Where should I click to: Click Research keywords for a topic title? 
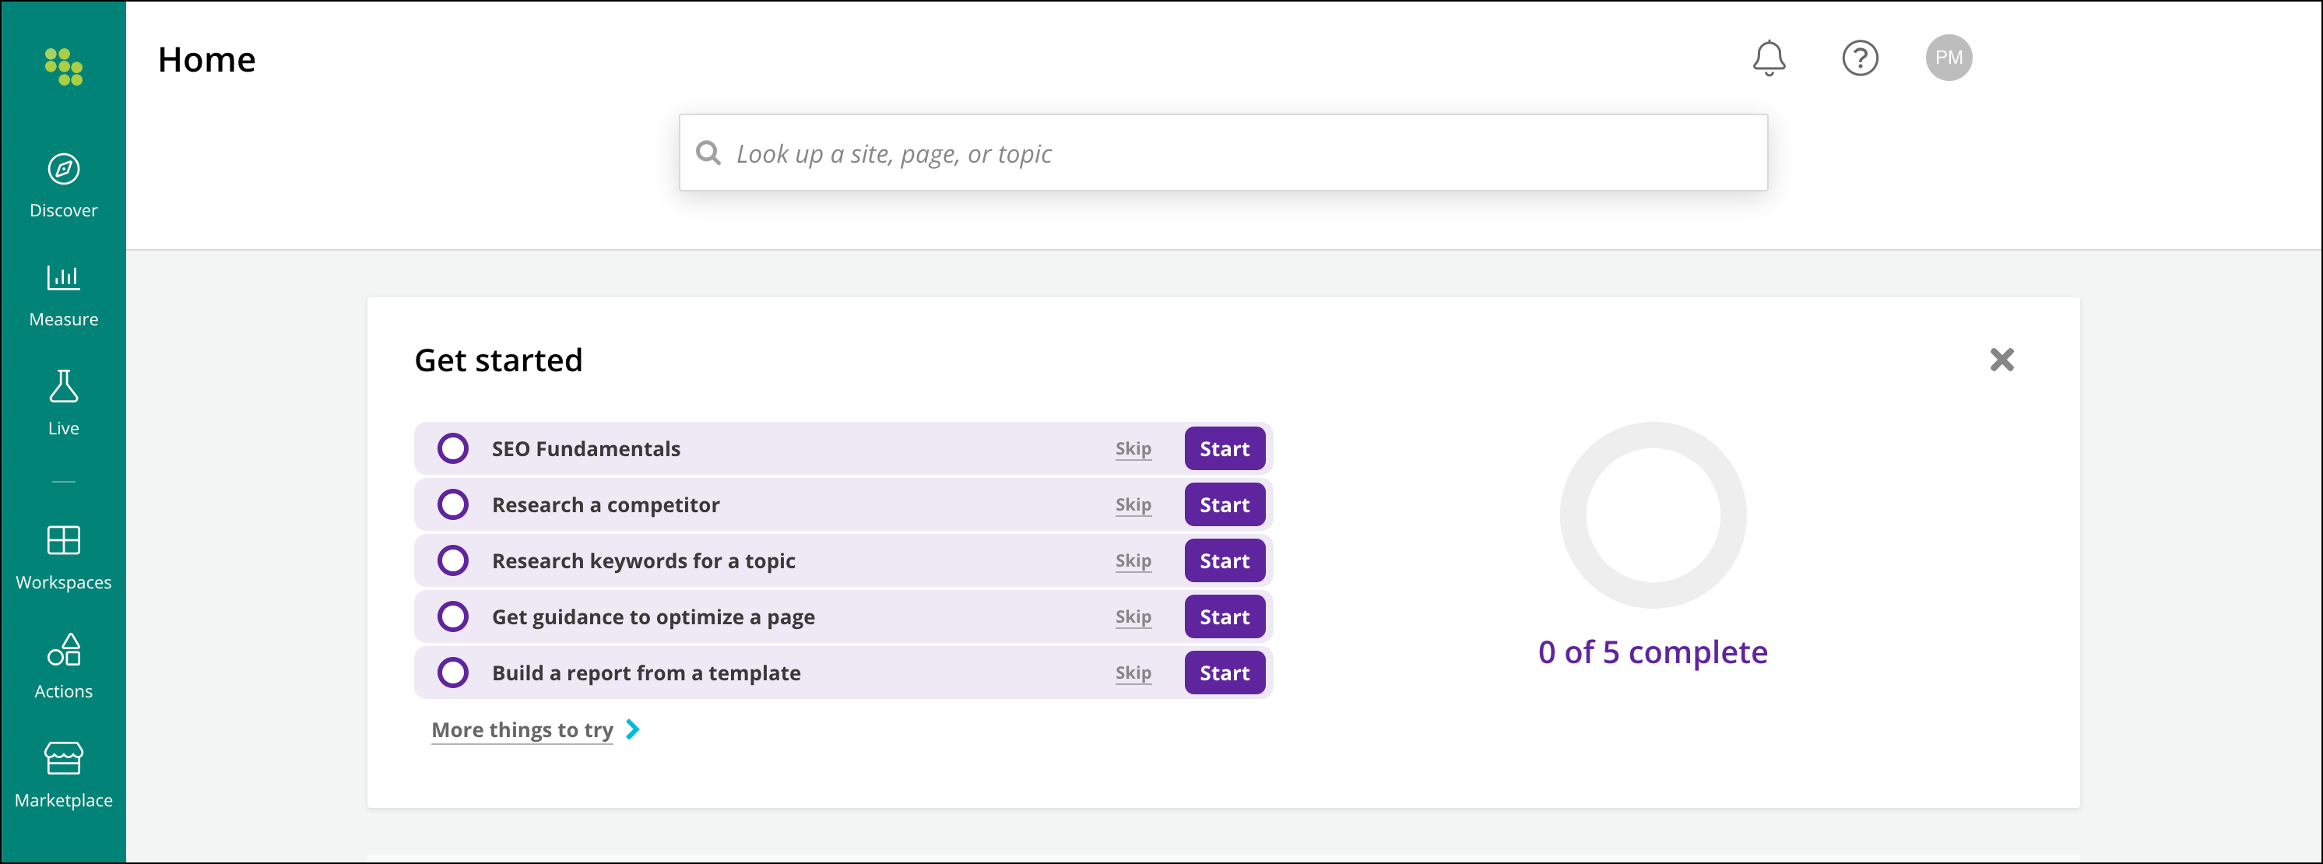[x=644, y=561]
